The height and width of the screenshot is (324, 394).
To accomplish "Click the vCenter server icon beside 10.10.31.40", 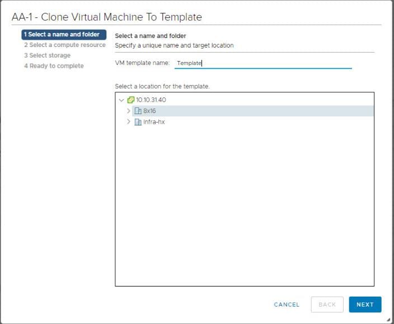I will 131,100.
